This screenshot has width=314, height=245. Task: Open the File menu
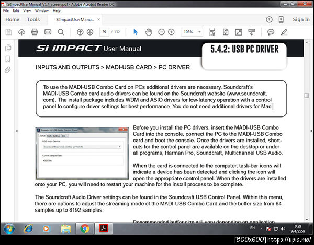pos(6,11)
